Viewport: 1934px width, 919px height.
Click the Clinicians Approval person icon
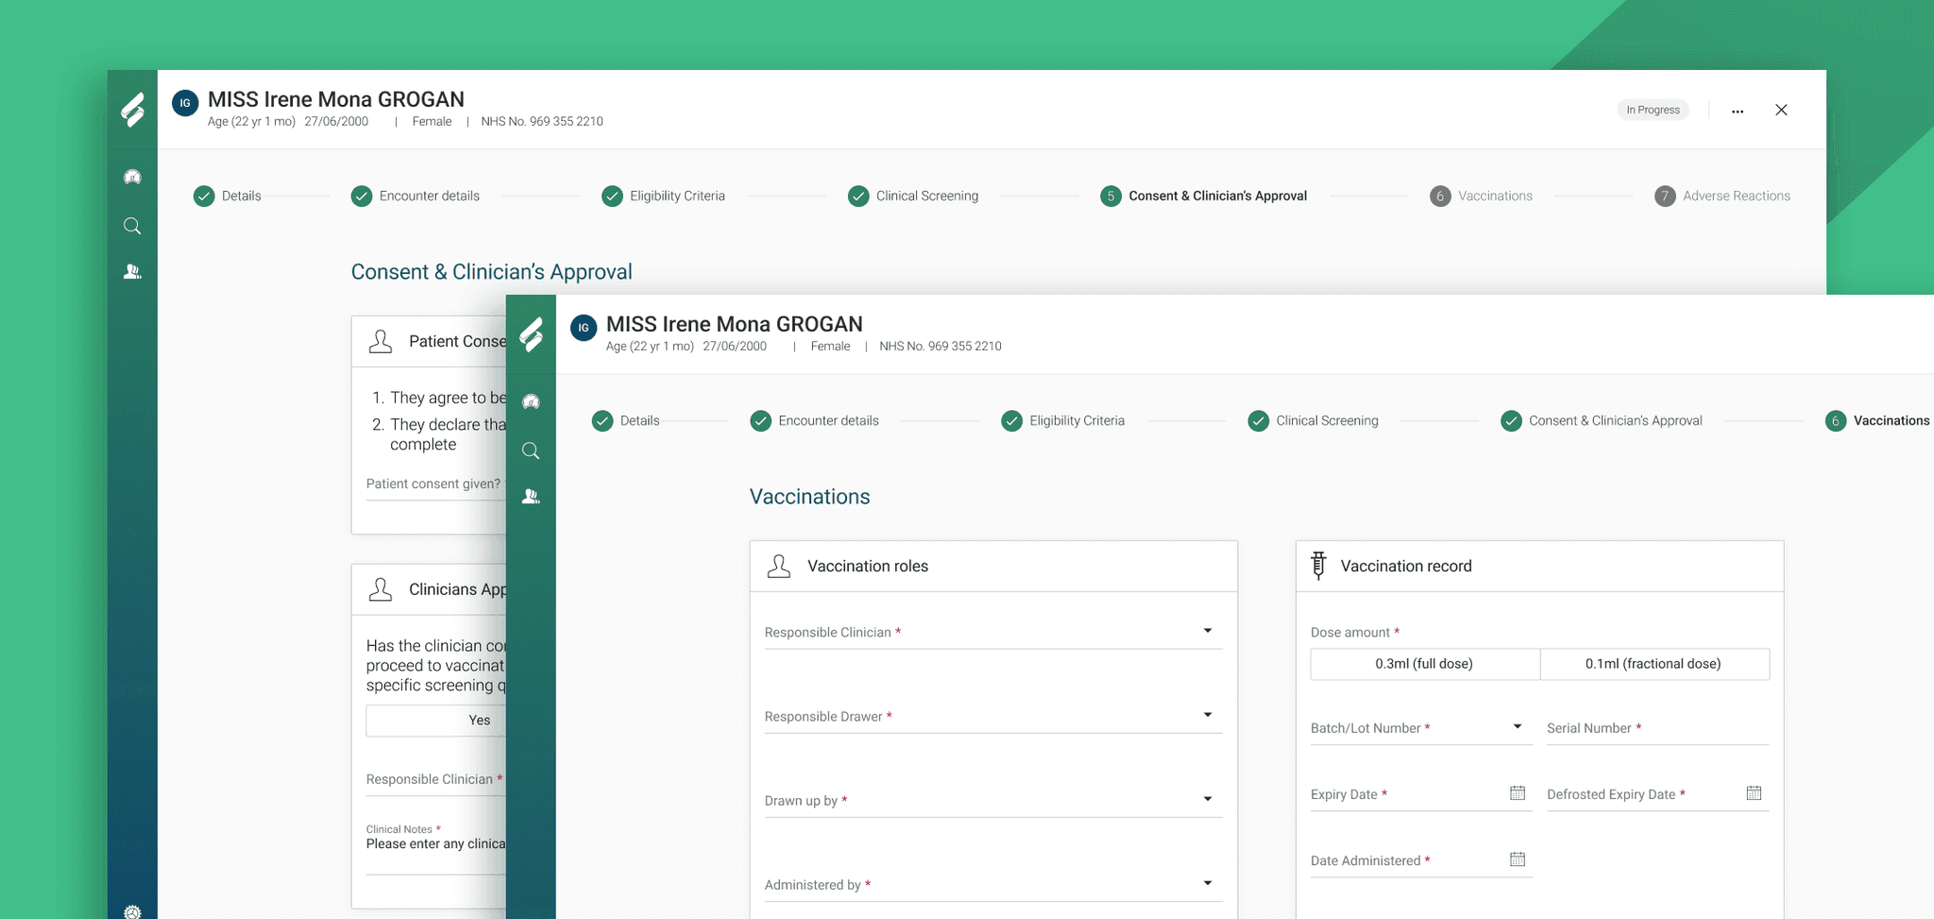coord(381,589)
